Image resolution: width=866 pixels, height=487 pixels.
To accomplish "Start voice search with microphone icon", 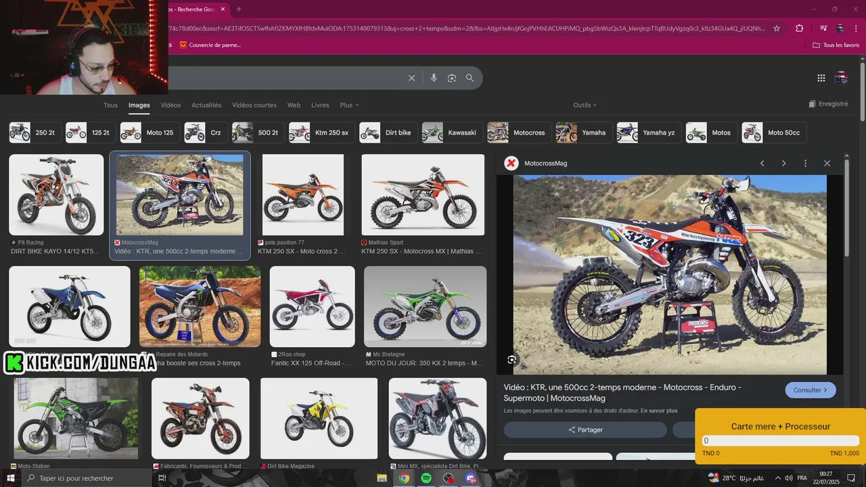I will pyautogui.click(x=434, y=78).
